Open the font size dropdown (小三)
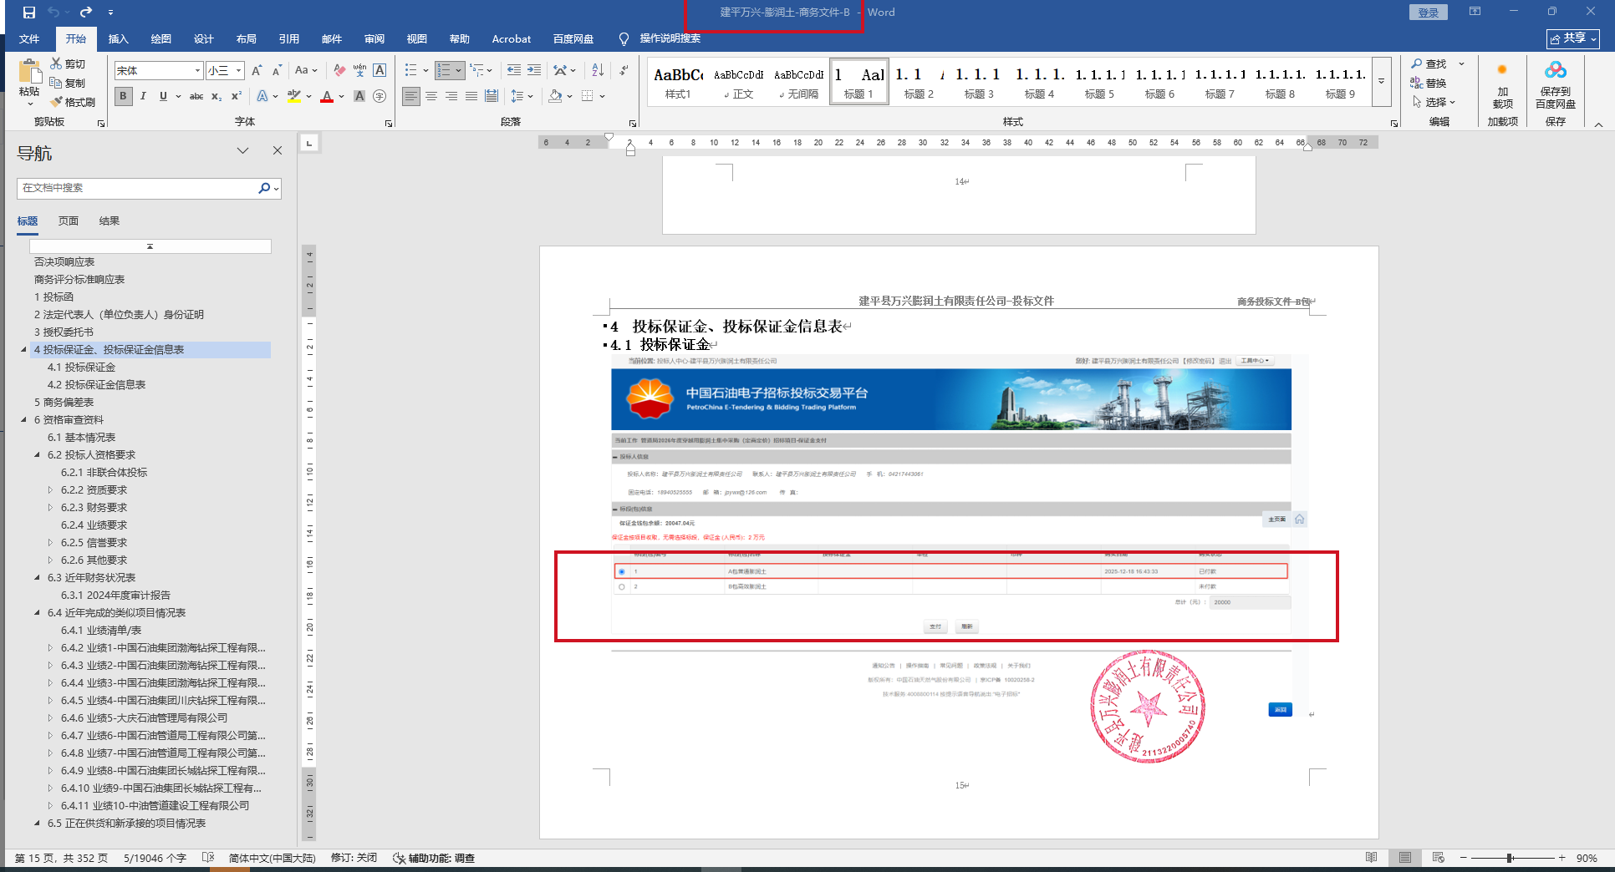The height and width of the screenshot is (872, 1615). click(x=239, y=71)
